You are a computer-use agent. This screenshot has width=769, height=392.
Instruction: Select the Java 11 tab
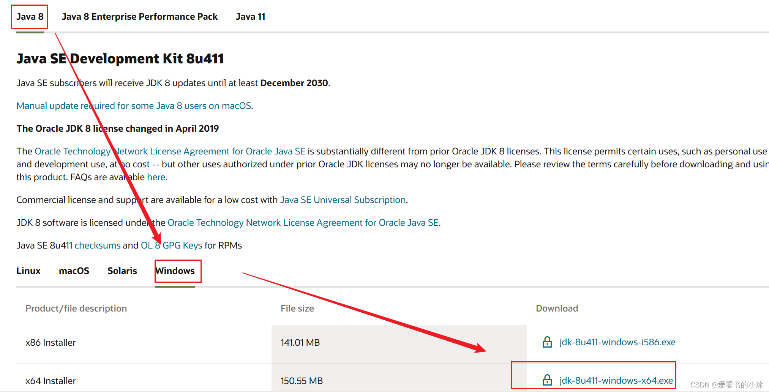[x=251, y=17]
